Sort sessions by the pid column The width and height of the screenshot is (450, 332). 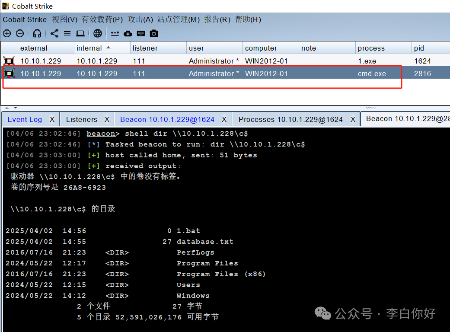pos(431,48)
